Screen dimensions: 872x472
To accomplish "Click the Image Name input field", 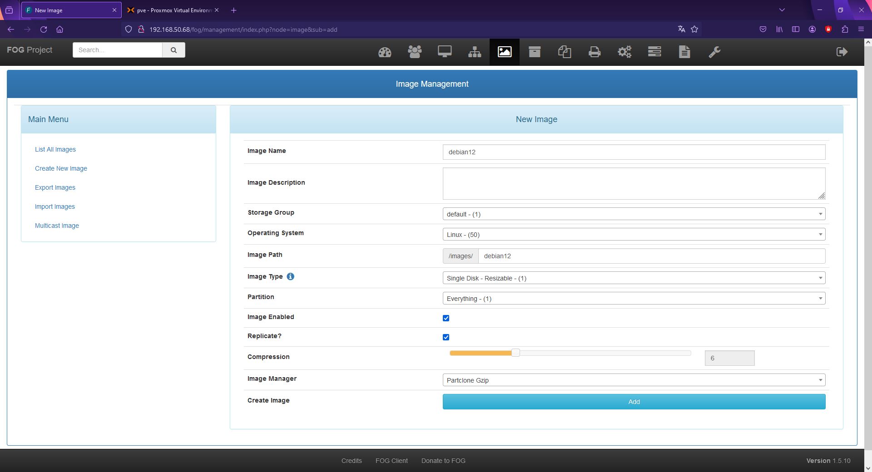I will pyautogui.click(x=634, y=152).
